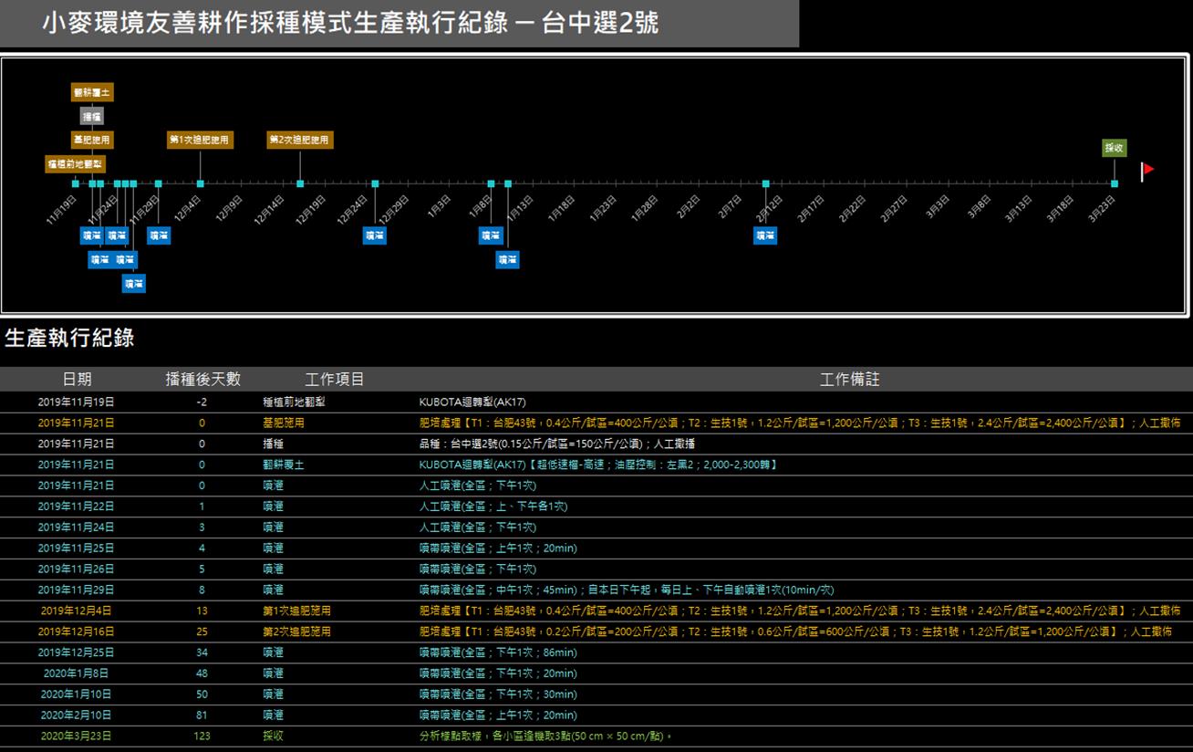Select the 翻耕覆土 label on the timeline
This screenshot has height=752, width=1193.
pos(92,92)
